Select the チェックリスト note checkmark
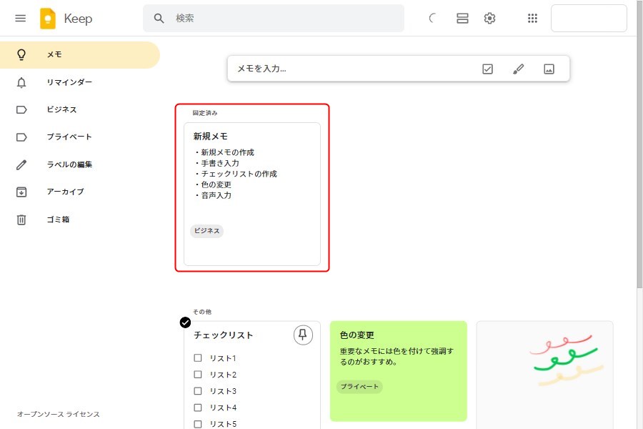This screenshot has width=643, height=429. 185,322
